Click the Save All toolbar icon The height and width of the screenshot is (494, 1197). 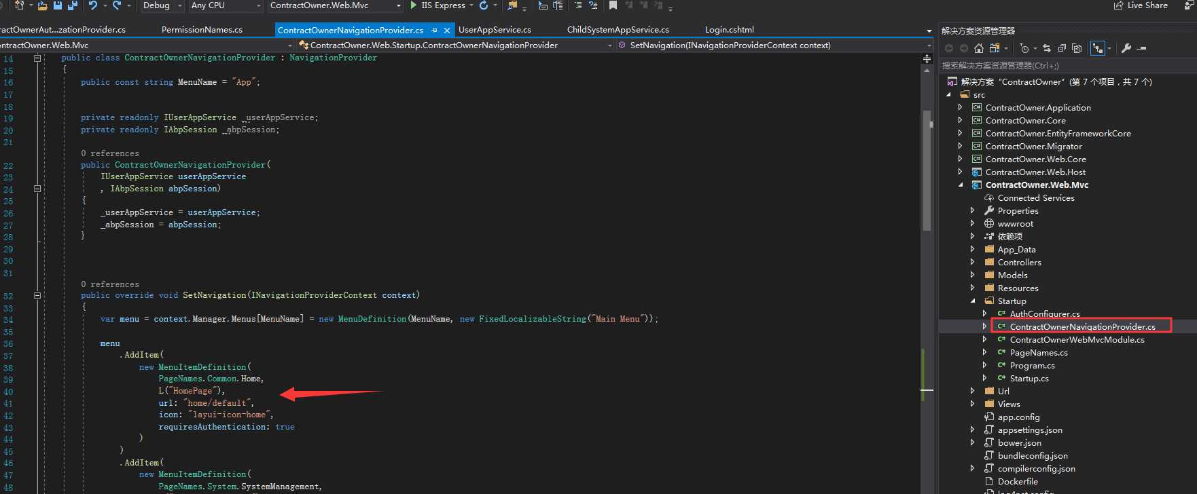coord(72,5)
